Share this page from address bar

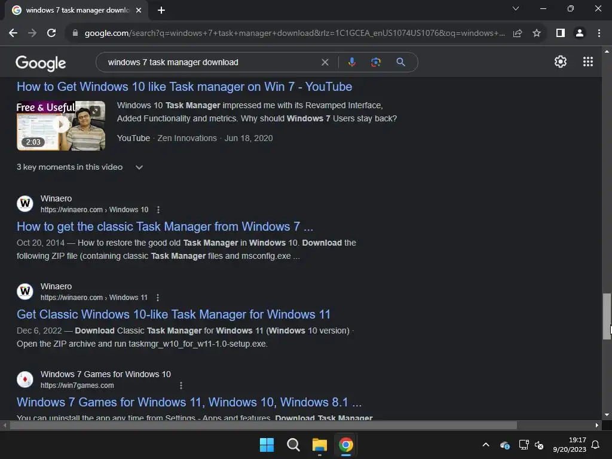[518, 33]
